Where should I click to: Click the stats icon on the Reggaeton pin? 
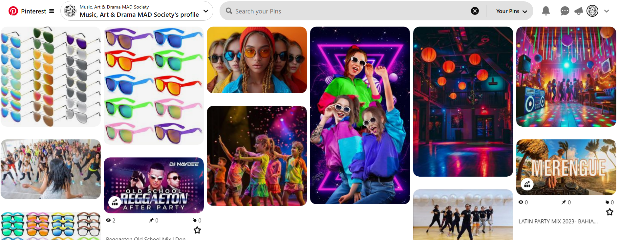coord(115,203)
